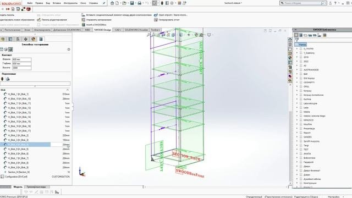352x198 pixels.
Task: Click the pin icon beside Справка menu
Action: coord(104,3)
